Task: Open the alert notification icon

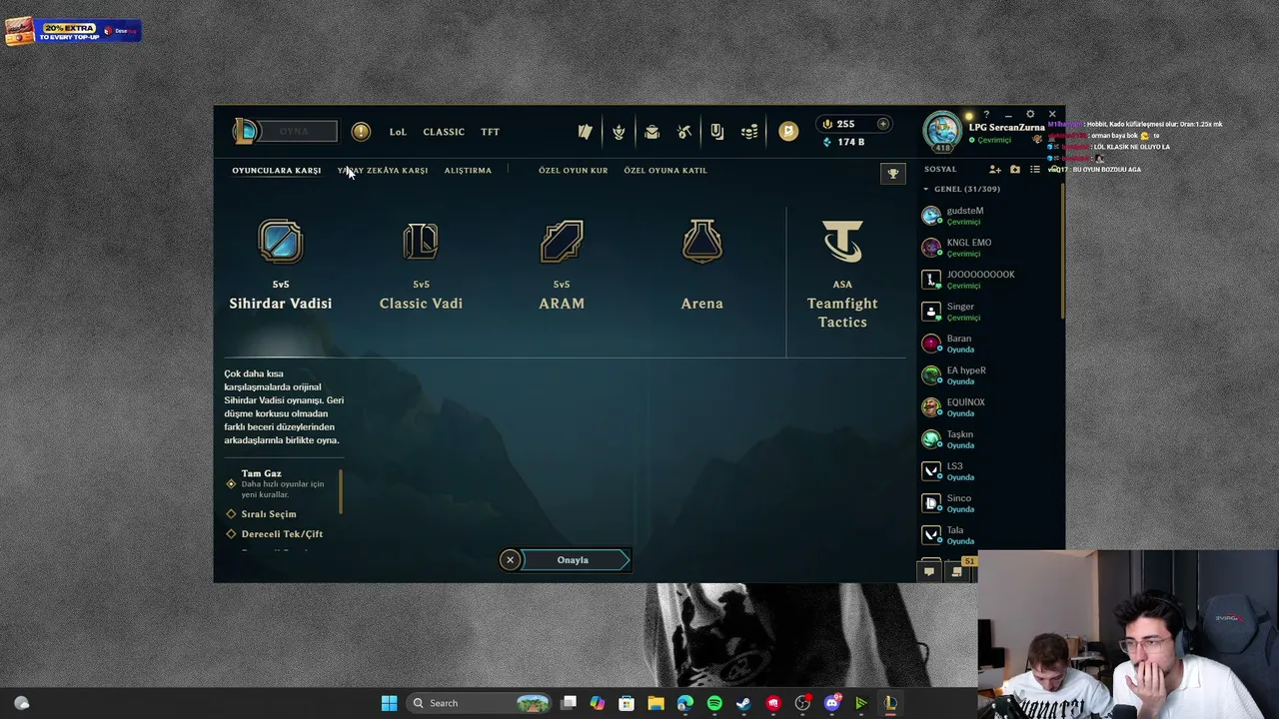Action: tap(361, 132)
